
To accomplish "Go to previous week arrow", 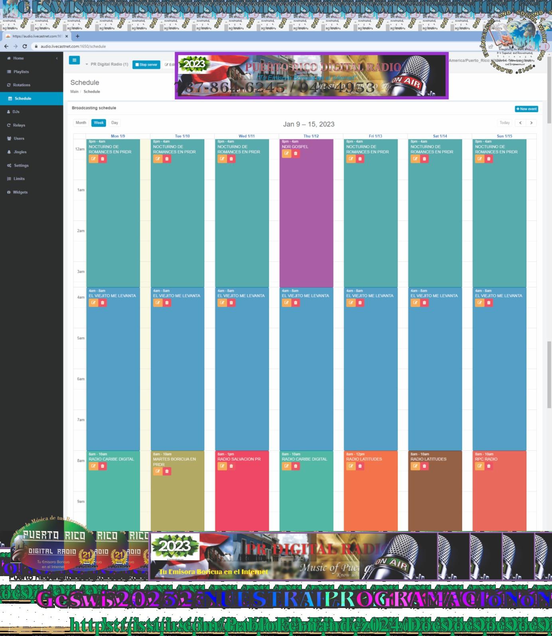I will point(520,123).
